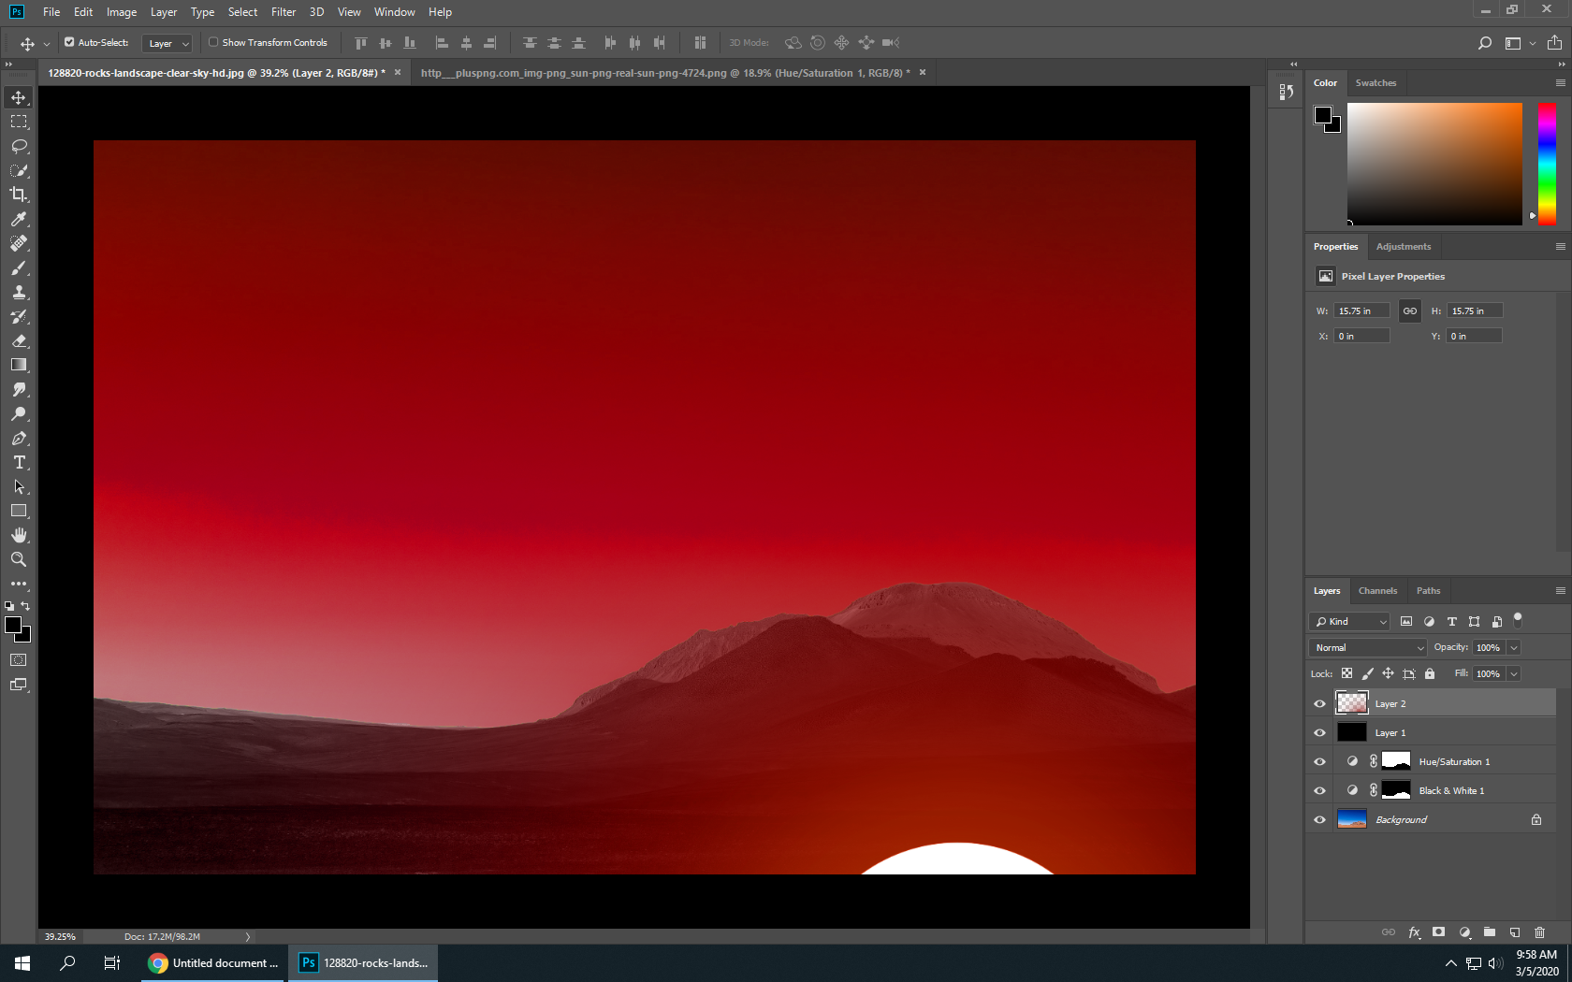This screenshot has height=982, width=1572.
Task: Select the Crop tool
Action: [x=19, y=195]
